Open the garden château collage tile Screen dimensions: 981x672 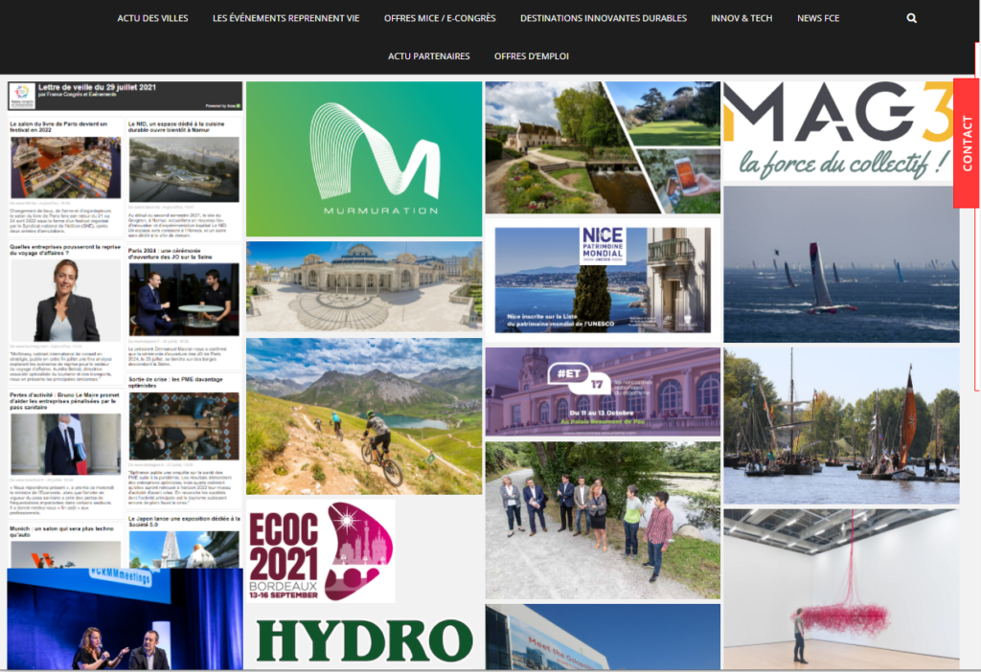click(603, 147)
